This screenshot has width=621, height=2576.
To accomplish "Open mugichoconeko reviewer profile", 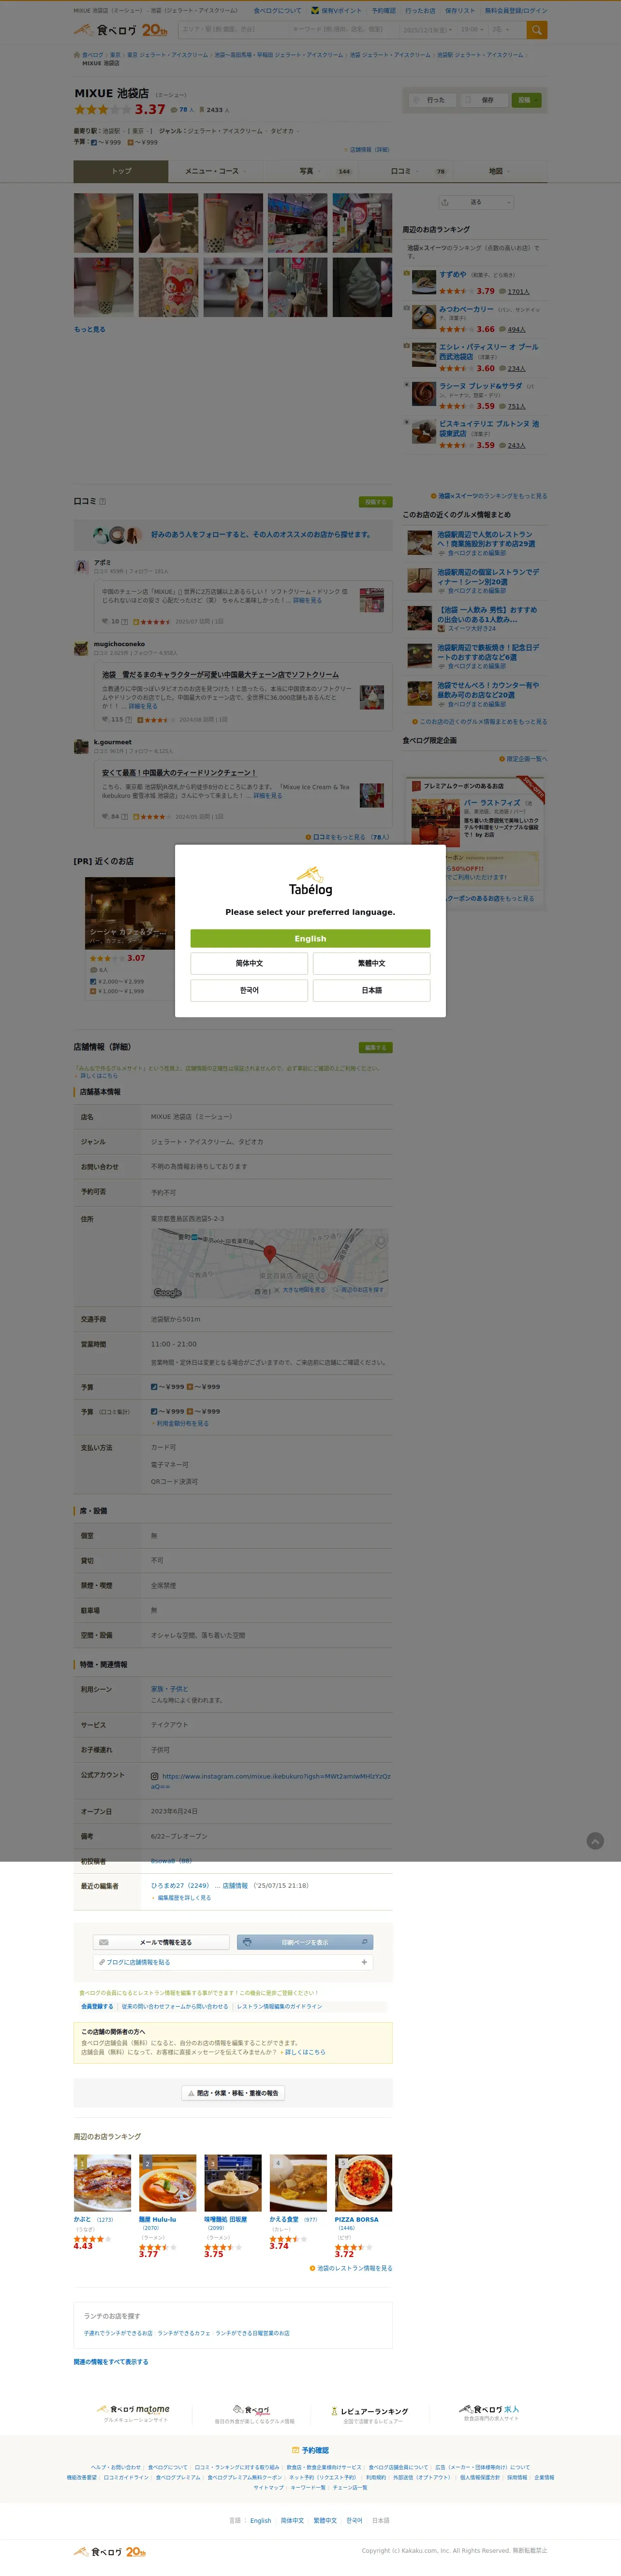I will click(119, 644).
